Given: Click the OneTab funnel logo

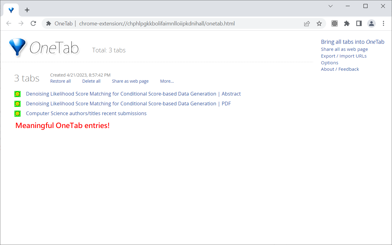Looking at the screenshot, I should click(17, 47).
